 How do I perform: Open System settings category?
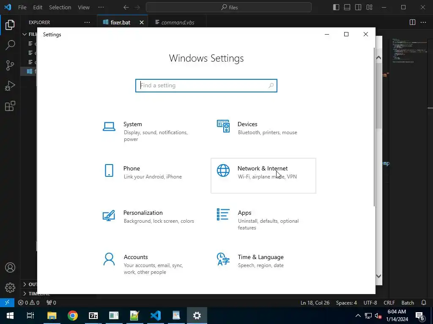(x=149, y=131)
